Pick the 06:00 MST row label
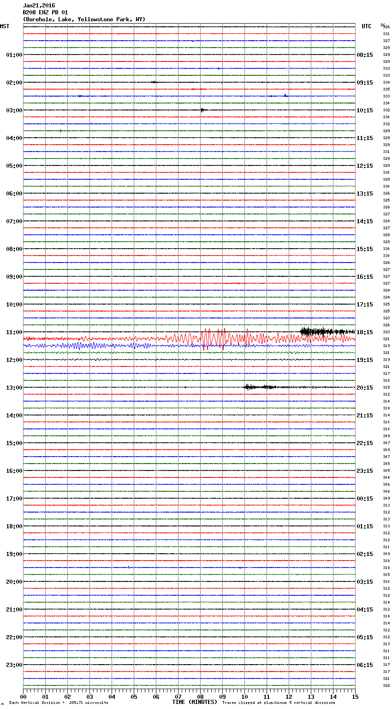392x709 pixels. (14, 194)
